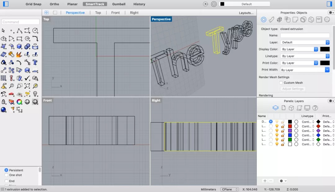Open the Panels: Layers gear menu
Screen dimensions: 335x192
(x=331, y=101)
